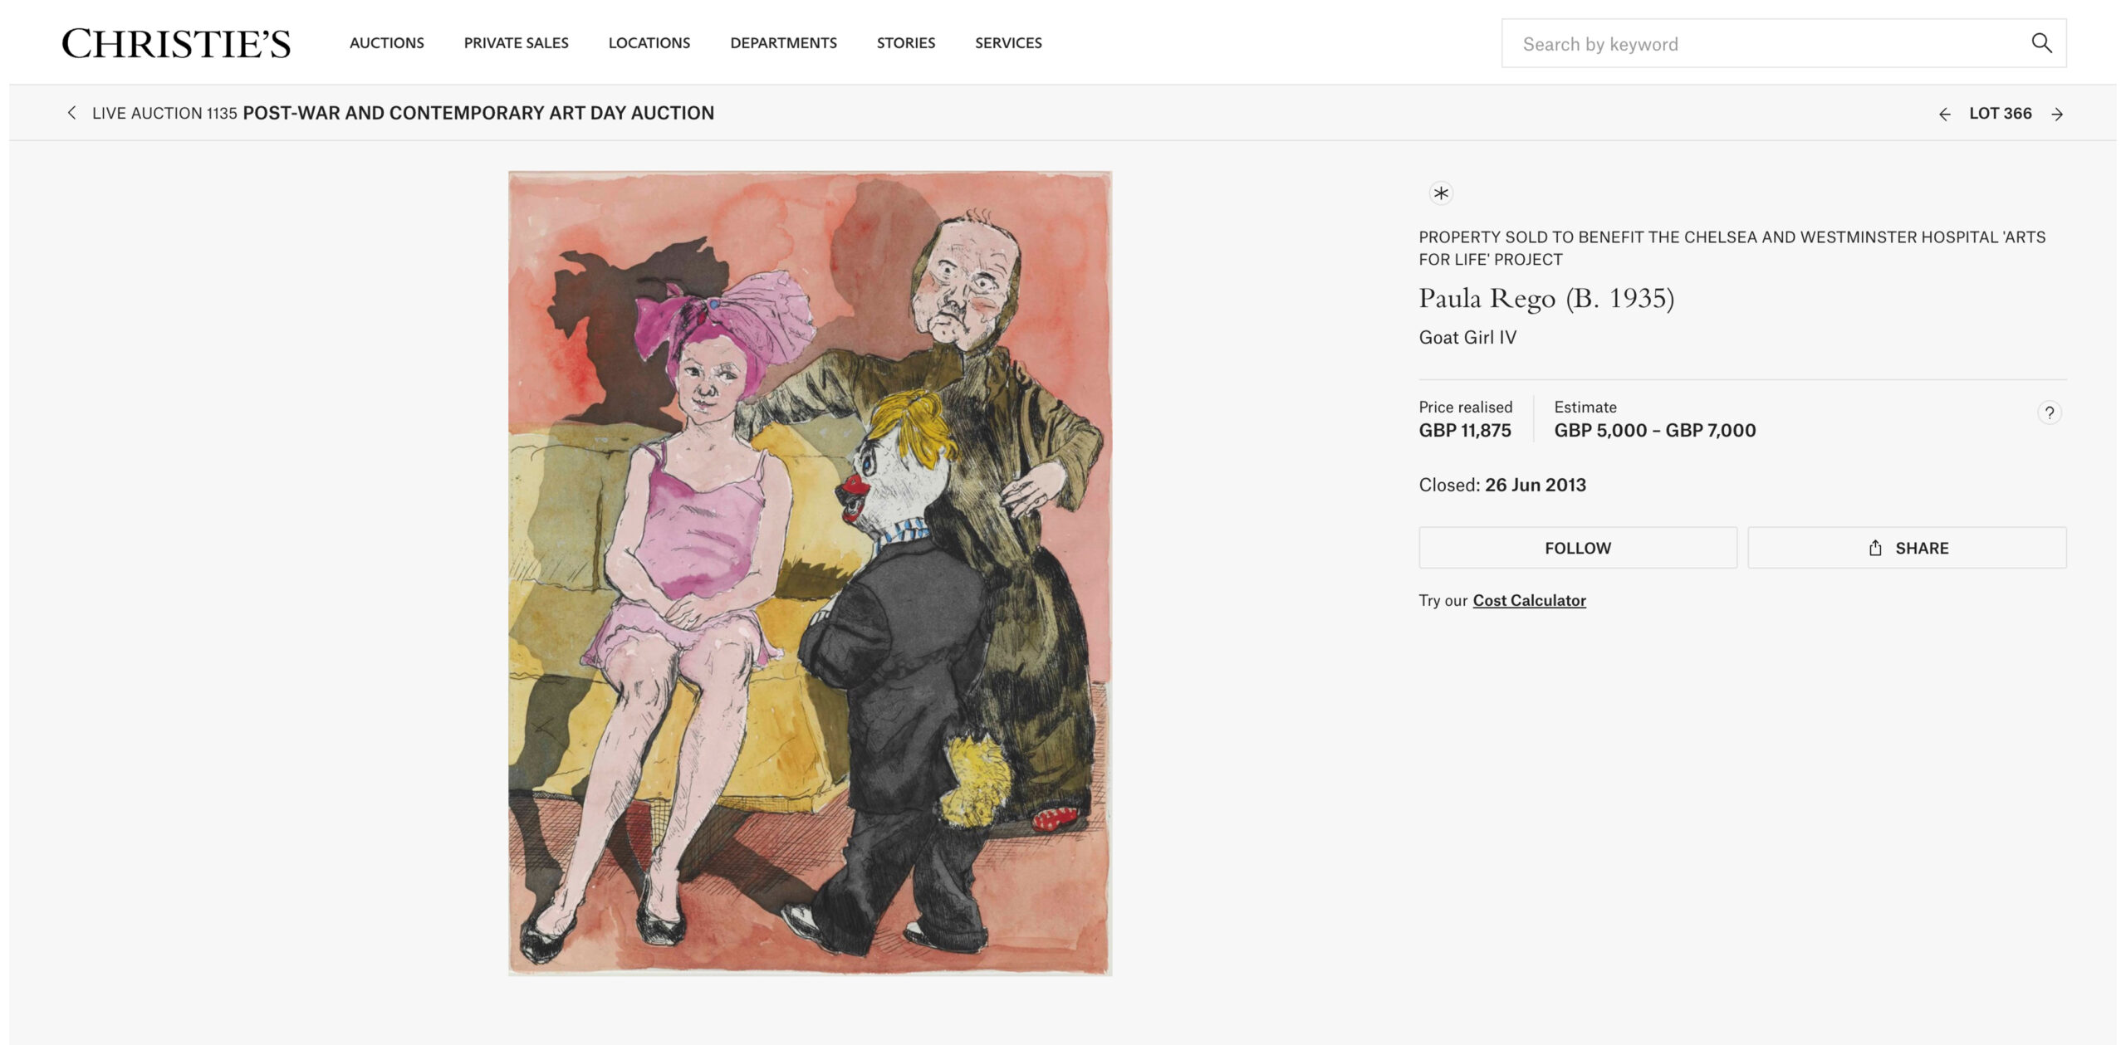Screen dimensions: 2126x1045
Task: Click the Follow button
Action: (x=1578, y=548)
